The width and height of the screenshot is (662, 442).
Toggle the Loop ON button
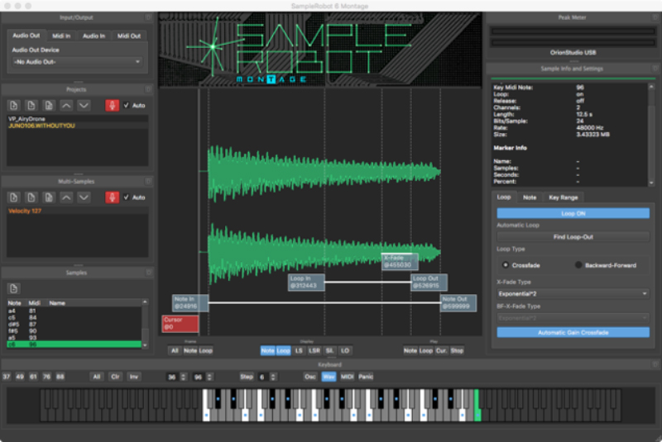coord(573,214)
